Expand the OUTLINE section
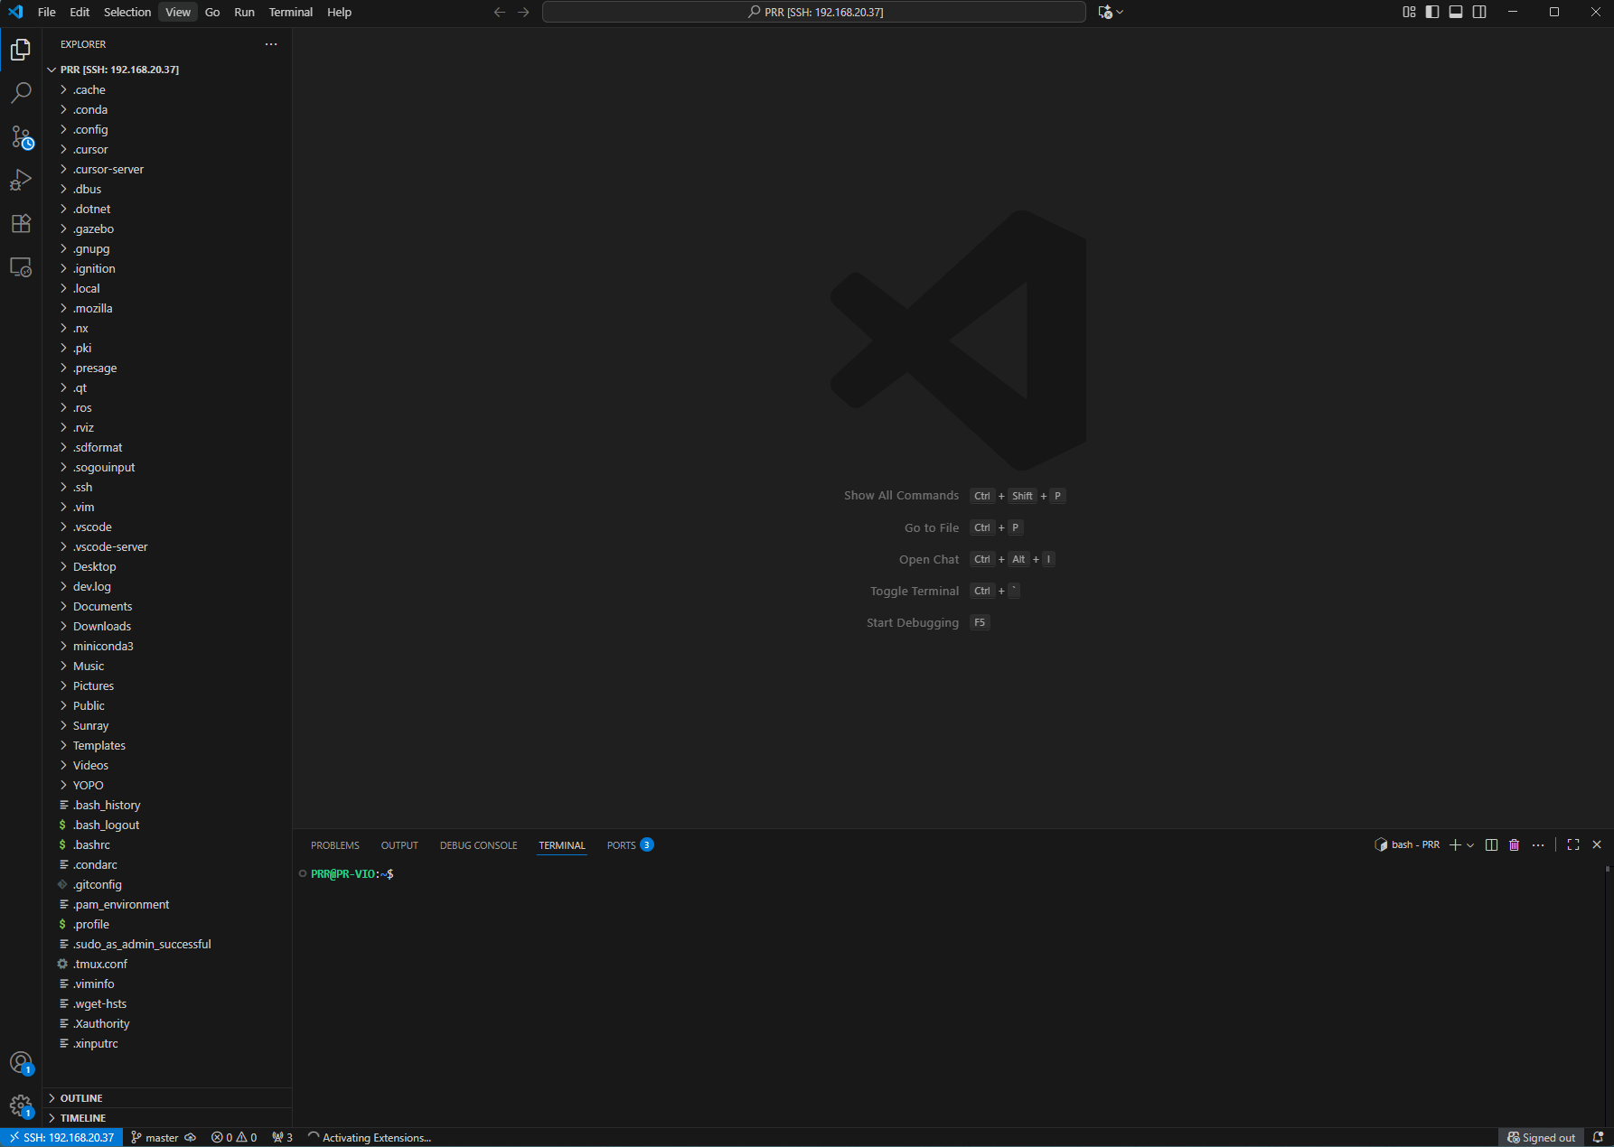Viewport: 1614px width, 1147px height. (x=81, y=1098)
